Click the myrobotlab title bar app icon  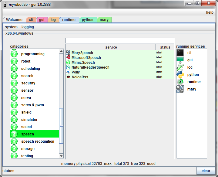coord(5,5)
